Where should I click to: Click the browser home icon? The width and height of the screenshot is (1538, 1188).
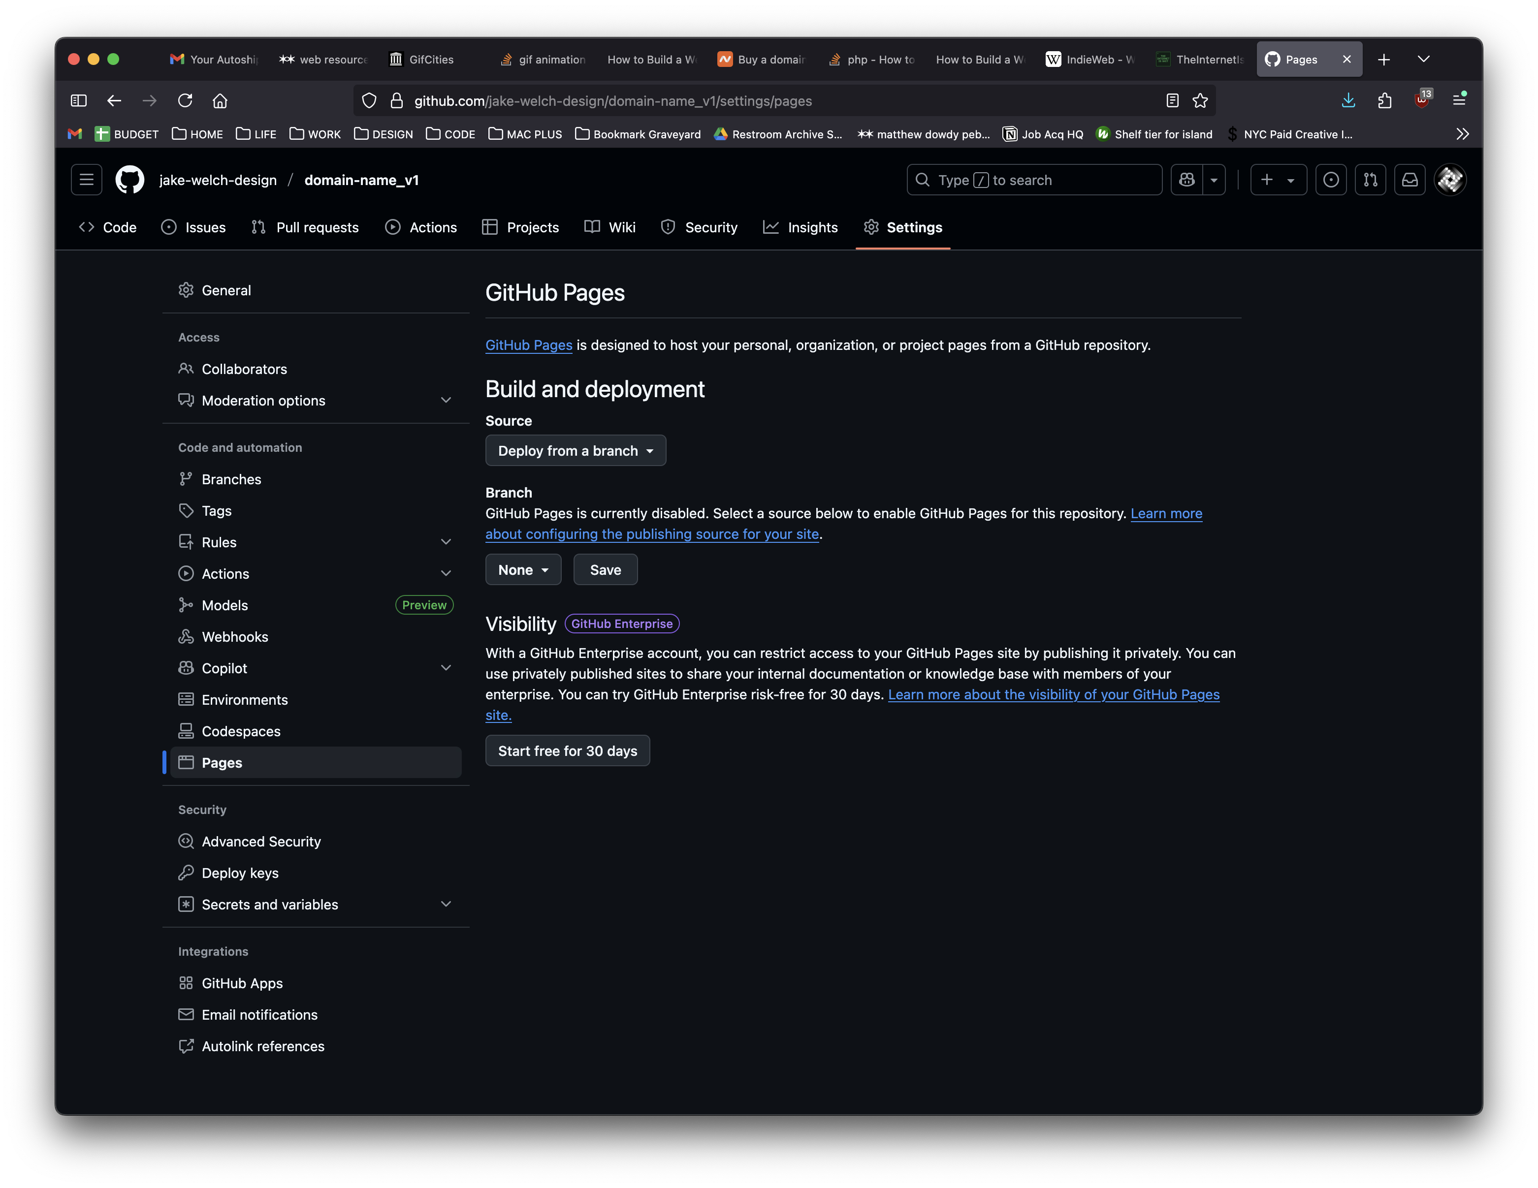point(221,101)
